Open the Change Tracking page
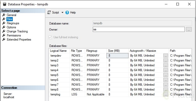 [17, 31]
